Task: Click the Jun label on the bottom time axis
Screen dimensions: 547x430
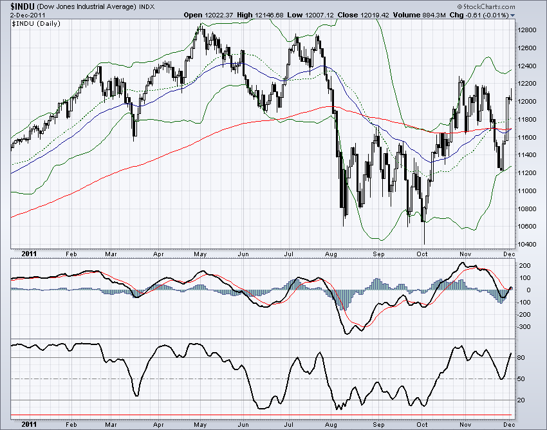Action: tap(243, 425)
